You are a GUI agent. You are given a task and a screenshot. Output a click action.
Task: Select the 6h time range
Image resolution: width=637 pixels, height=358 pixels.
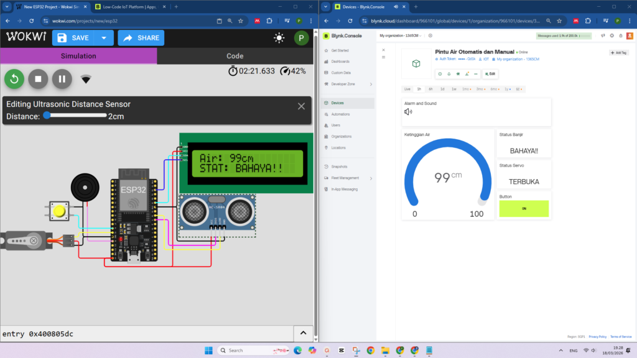pyautogui.click(x=430, y=89)
